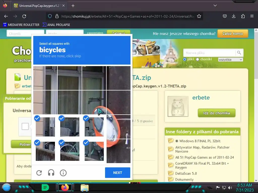The image size is (258, 193).
Task: Click the captcha refresh icon
Action: click(39, 173)
